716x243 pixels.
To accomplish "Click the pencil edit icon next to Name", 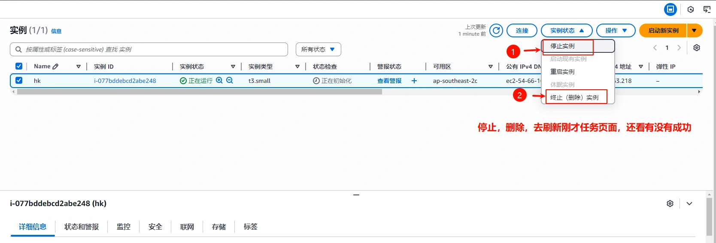I will point(55,67).
